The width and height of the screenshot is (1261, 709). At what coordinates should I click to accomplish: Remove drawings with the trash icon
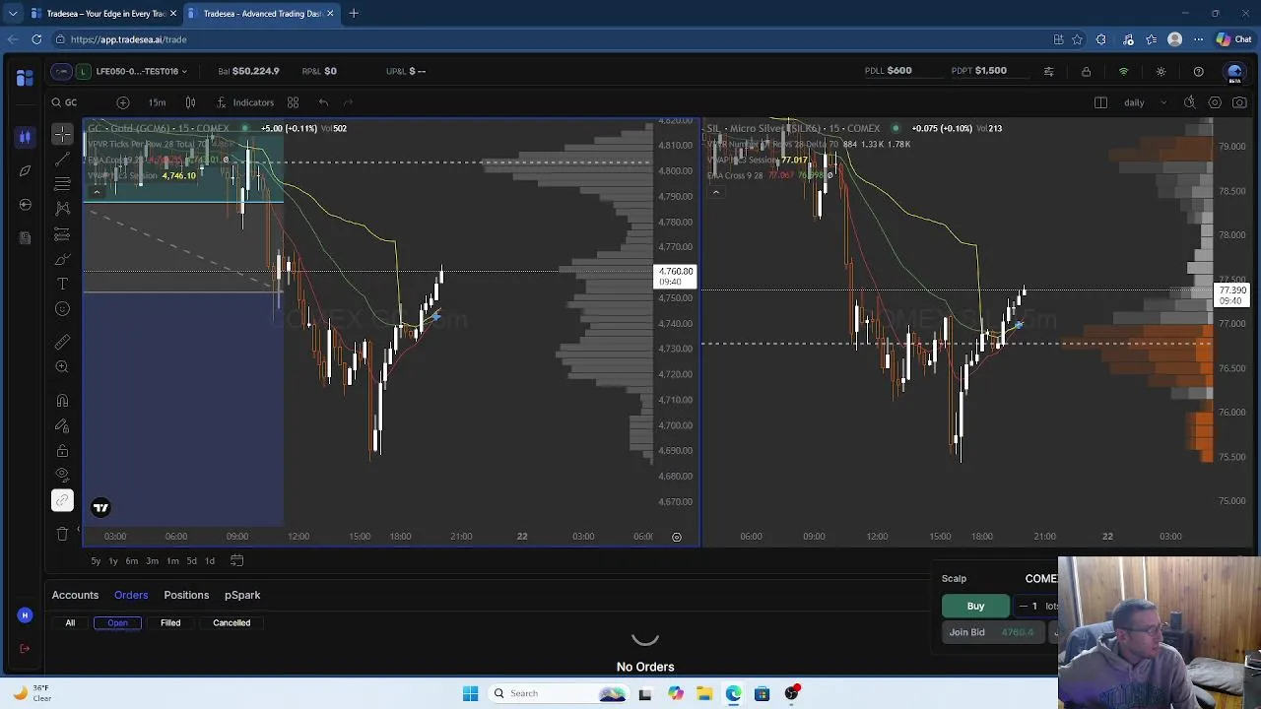(x=62, y=534)
